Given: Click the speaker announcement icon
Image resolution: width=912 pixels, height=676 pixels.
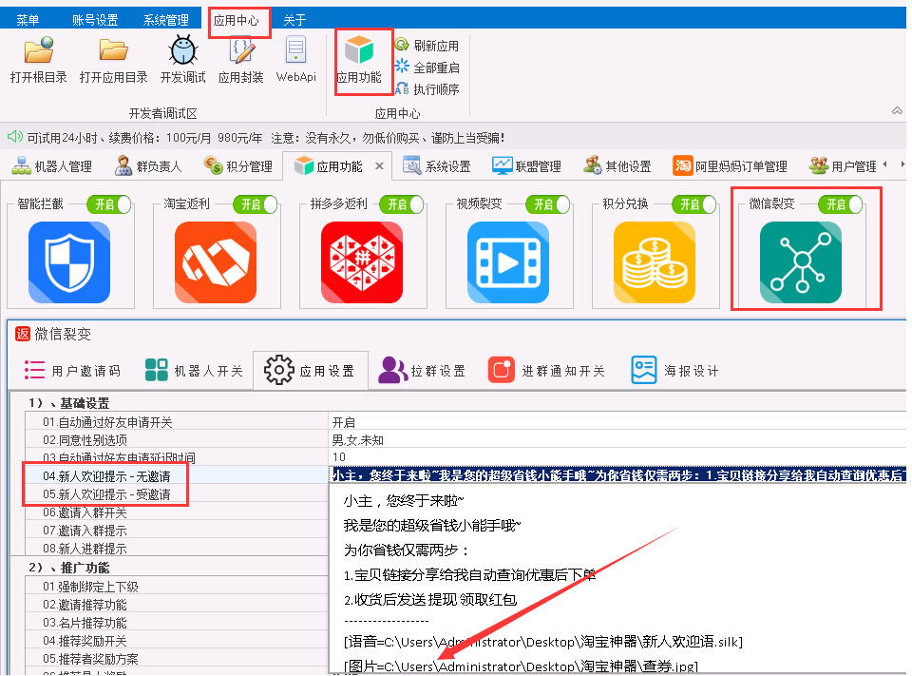Looking at the screenshot, I should pyautogui.click(x=14, y=137).
